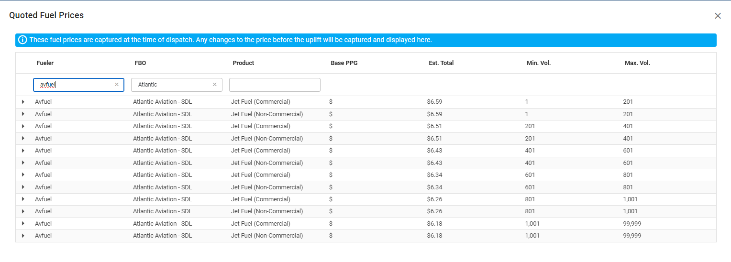Sort by Max. Vol. column header

637,63
